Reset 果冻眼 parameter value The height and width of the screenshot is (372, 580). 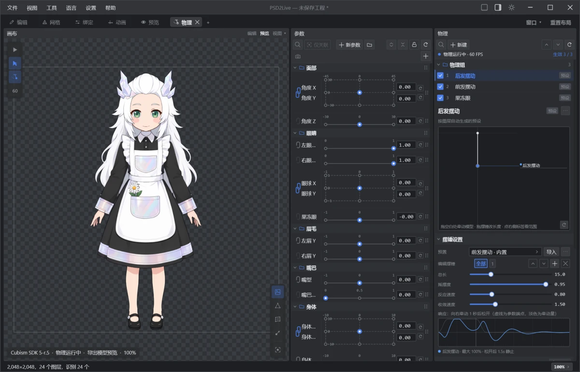(x=420, y=217)
